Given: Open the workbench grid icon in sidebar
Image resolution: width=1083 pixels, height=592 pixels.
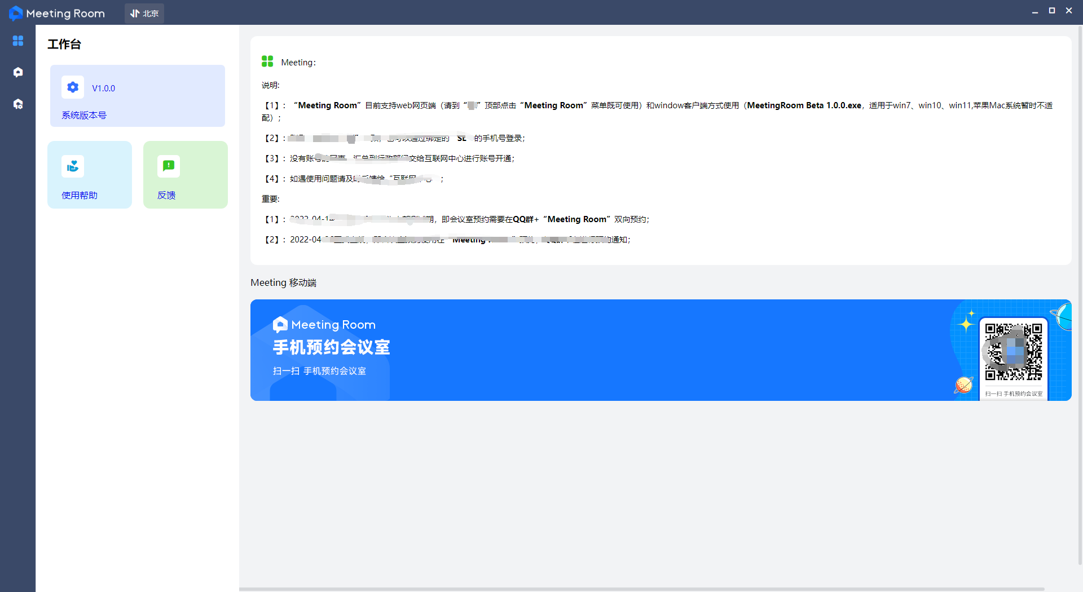Looking at the screenshot, I should [x=18, y=41].
